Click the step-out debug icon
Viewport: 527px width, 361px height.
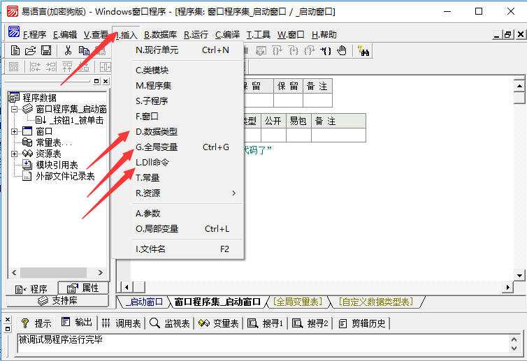[309, 51]
